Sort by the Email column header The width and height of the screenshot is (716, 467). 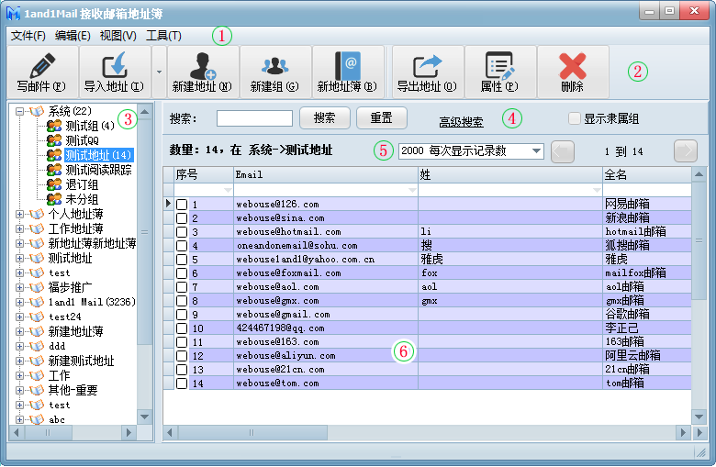pyautogui.click(x=326, y=175)
